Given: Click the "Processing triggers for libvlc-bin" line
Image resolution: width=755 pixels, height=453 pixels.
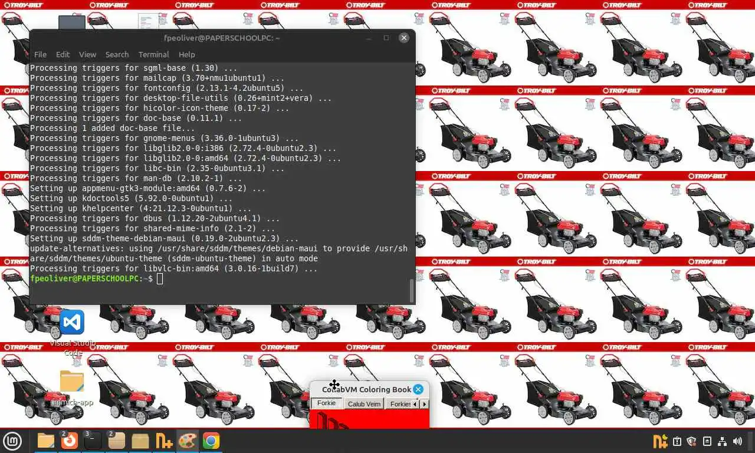Looking at the screenshot, I should (174, 268).
